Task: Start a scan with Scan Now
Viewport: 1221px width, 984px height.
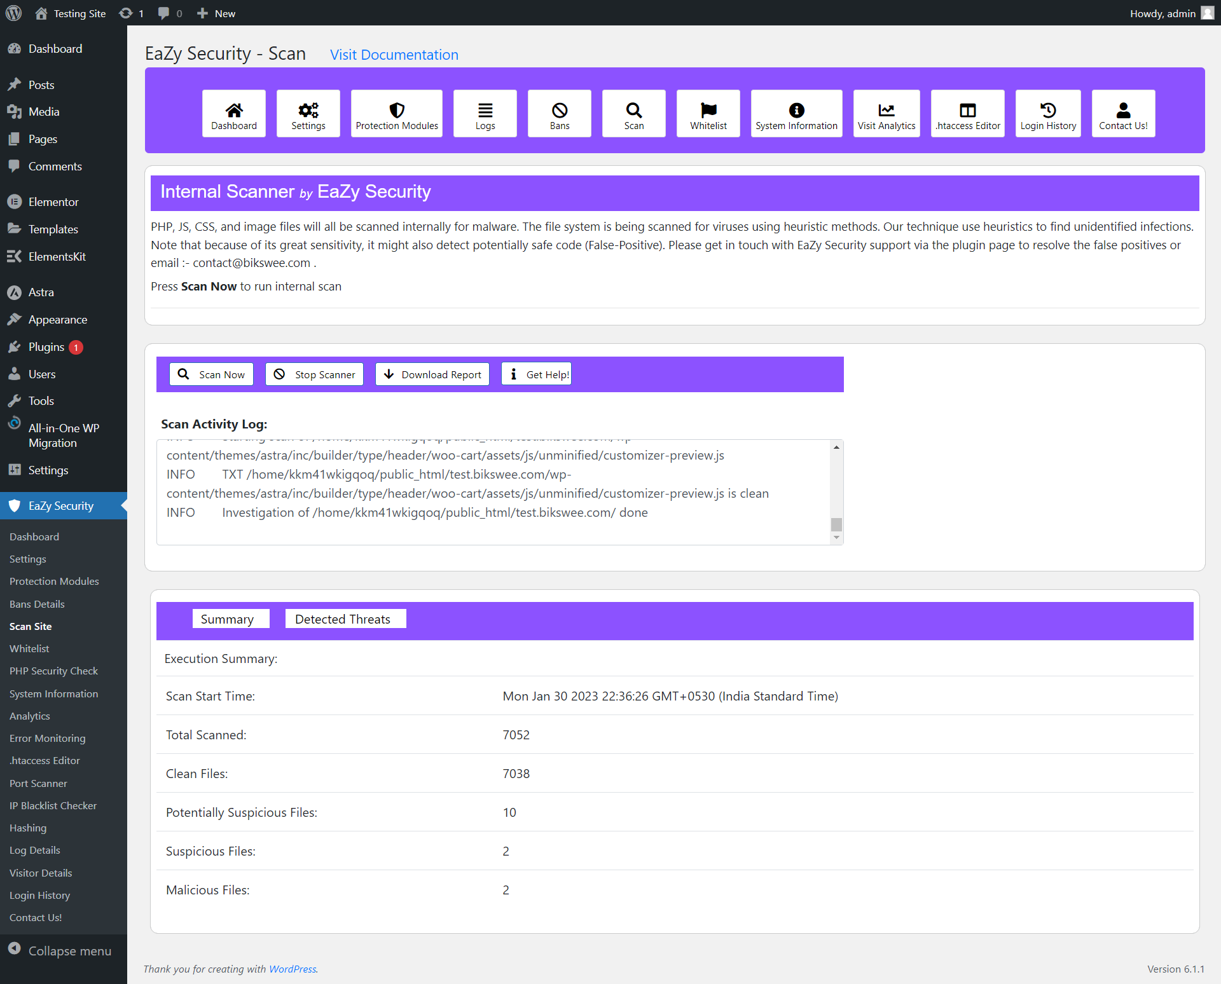Action: coord(211,374)
